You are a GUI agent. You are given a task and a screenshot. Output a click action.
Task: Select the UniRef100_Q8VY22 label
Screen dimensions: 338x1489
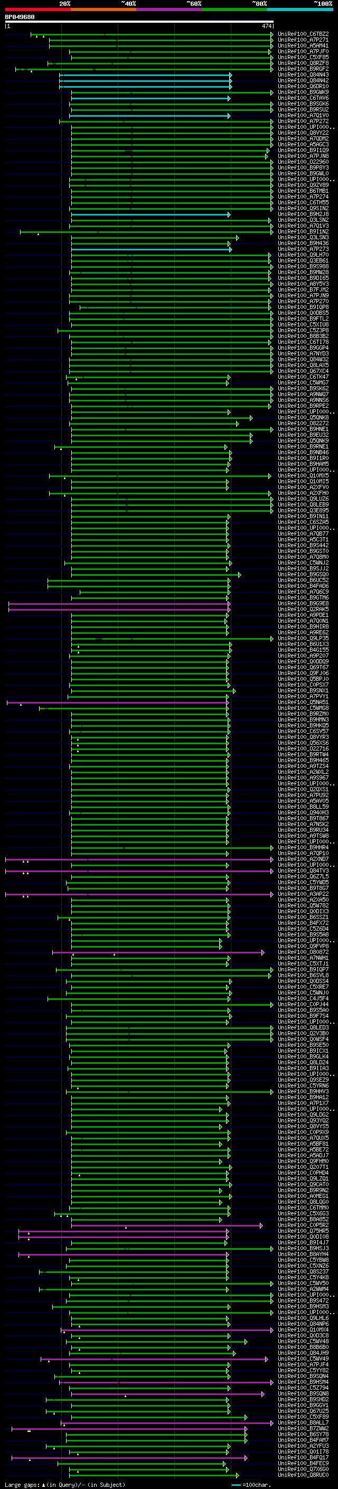click(303, 133)
